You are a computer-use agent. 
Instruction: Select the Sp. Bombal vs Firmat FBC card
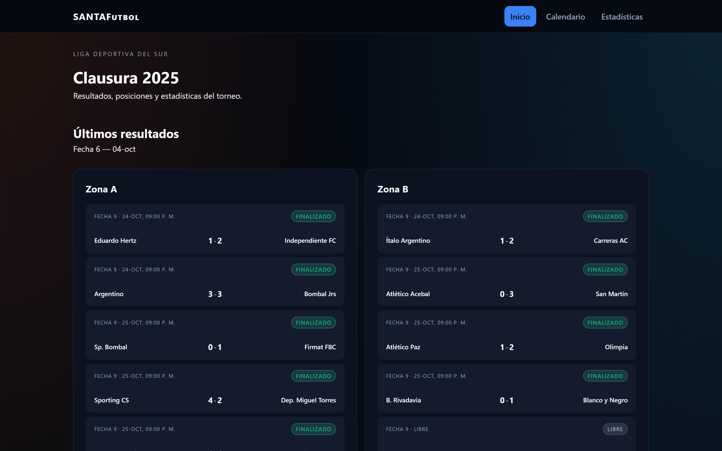point(215,335)
